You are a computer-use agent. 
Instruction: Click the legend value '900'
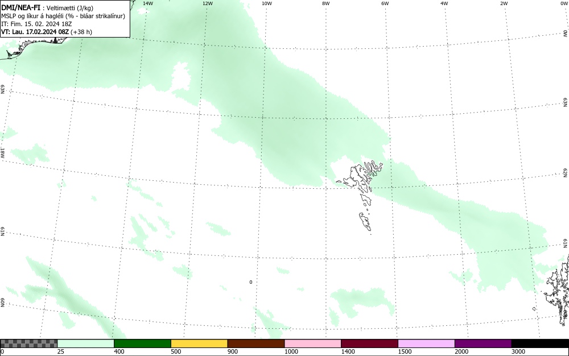coord(233,351)
